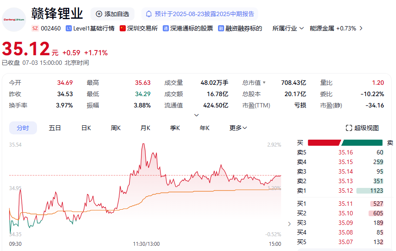Click the 今开 value 34.69
Image resolution: width=396 pixels, height=251 pixels.
point(65,83)
